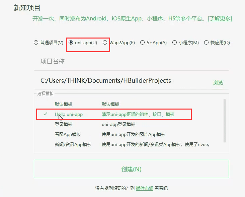
Task: Click description uni-app登录模板
Action: click(118, 124)
